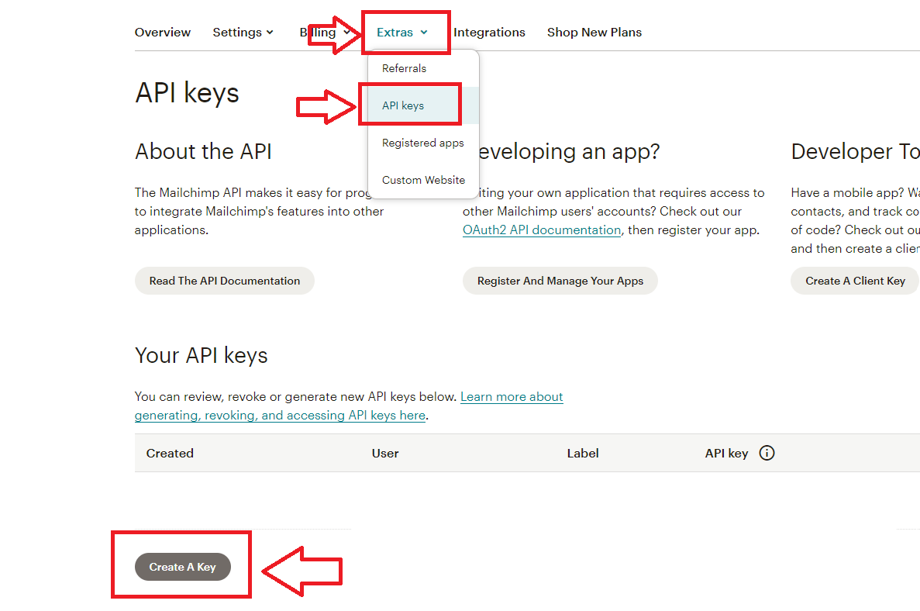920x611 pixels.
Task: Click the About the API heading
Action: click(203, 151)
